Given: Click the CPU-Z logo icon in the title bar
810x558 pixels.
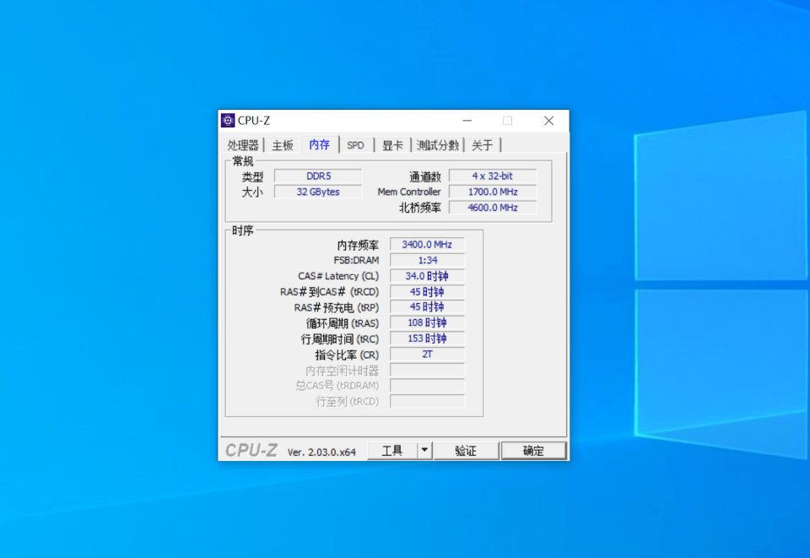Looking at the screenshot, I should (x=229, y=120).
